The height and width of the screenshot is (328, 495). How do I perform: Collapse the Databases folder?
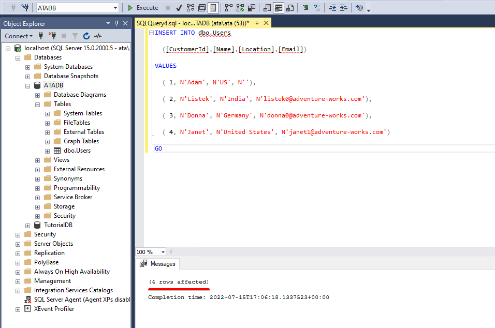pyautogui.click(x=18, y=58)
